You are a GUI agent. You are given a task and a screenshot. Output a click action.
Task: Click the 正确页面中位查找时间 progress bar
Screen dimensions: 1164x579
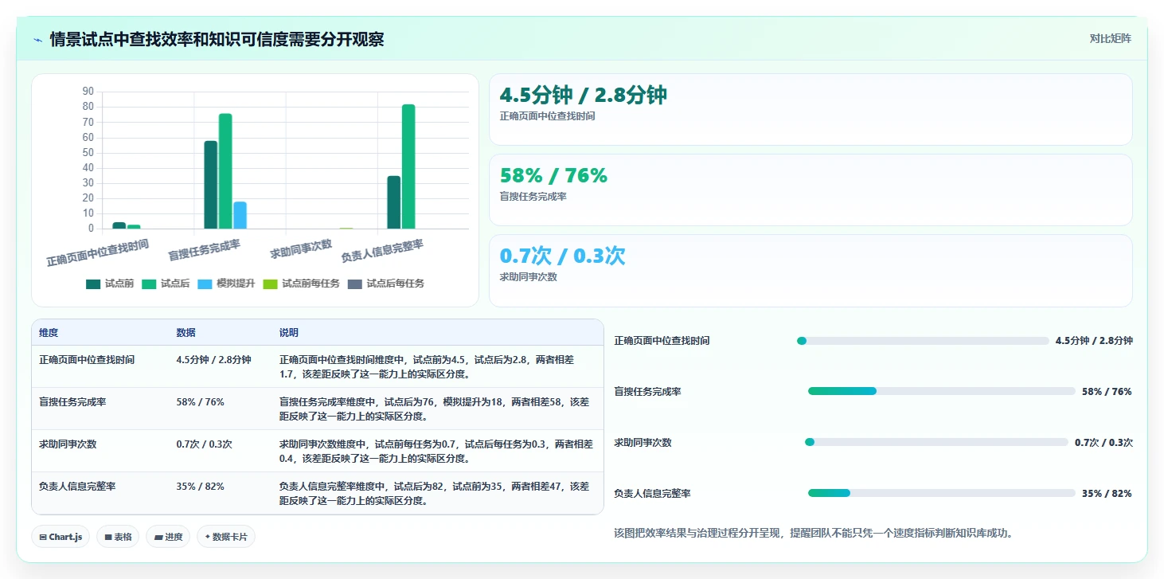(923, 341)
